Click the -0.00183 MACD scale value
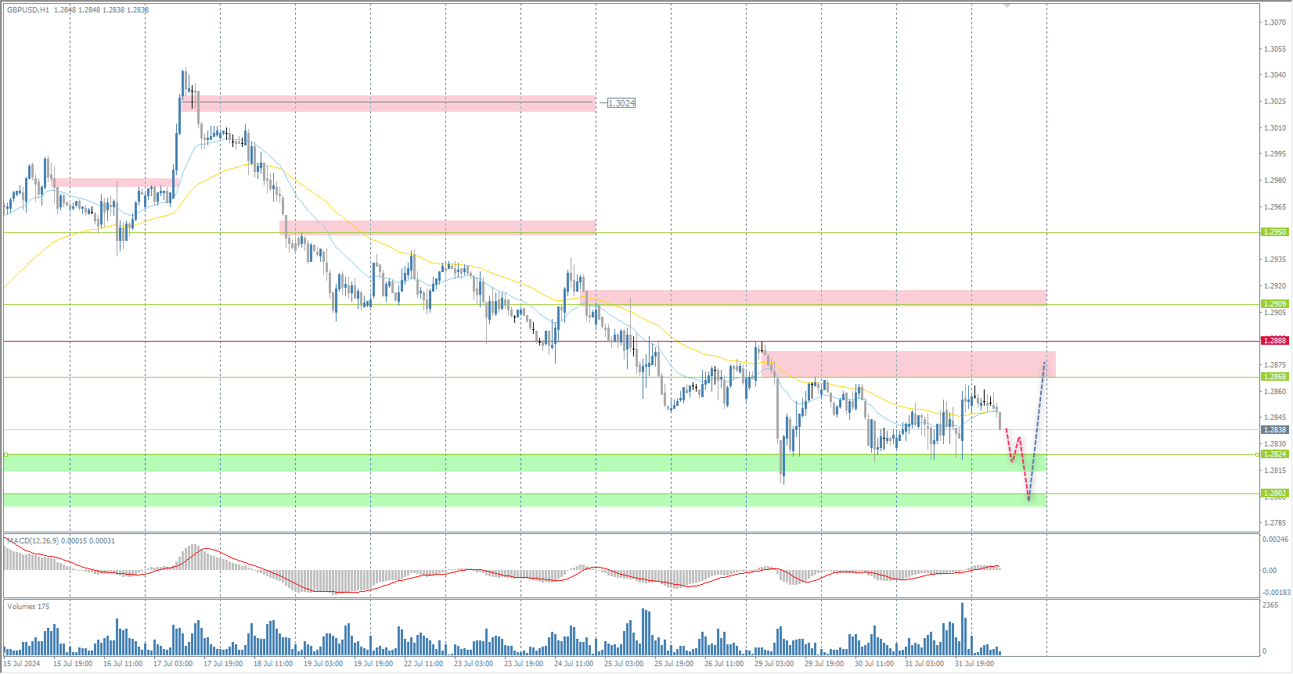The image size is (1293, 674). 1276,593
